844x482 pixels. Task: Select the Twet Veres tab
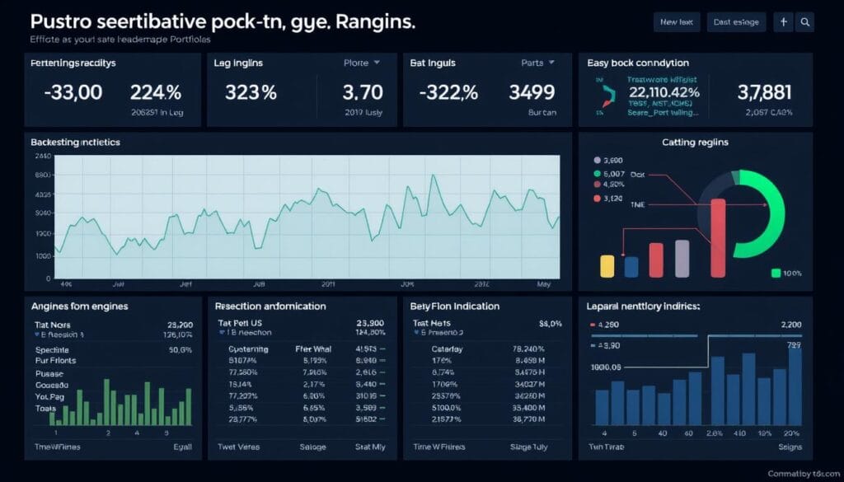[x=239, y=447]
